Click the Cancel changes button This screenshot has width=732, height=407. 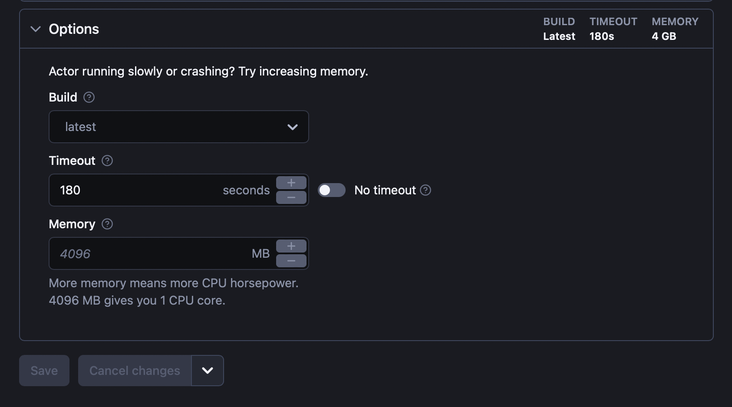135,371
